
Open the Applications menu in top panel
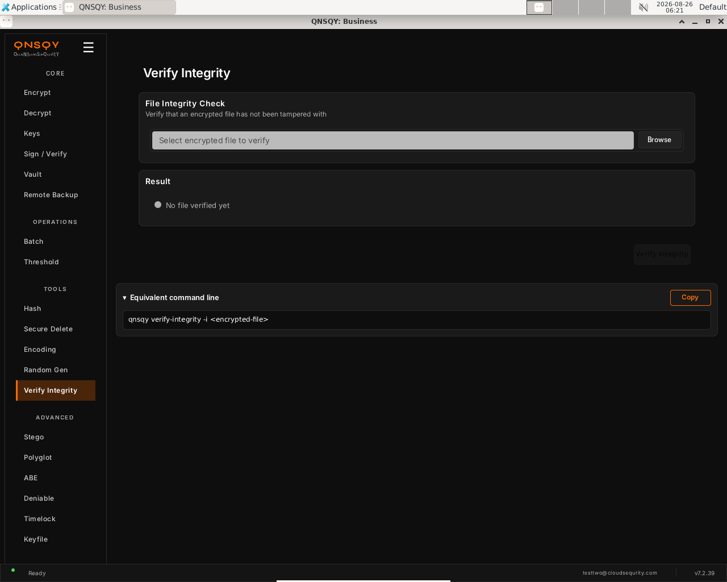[x=30, y=7]
